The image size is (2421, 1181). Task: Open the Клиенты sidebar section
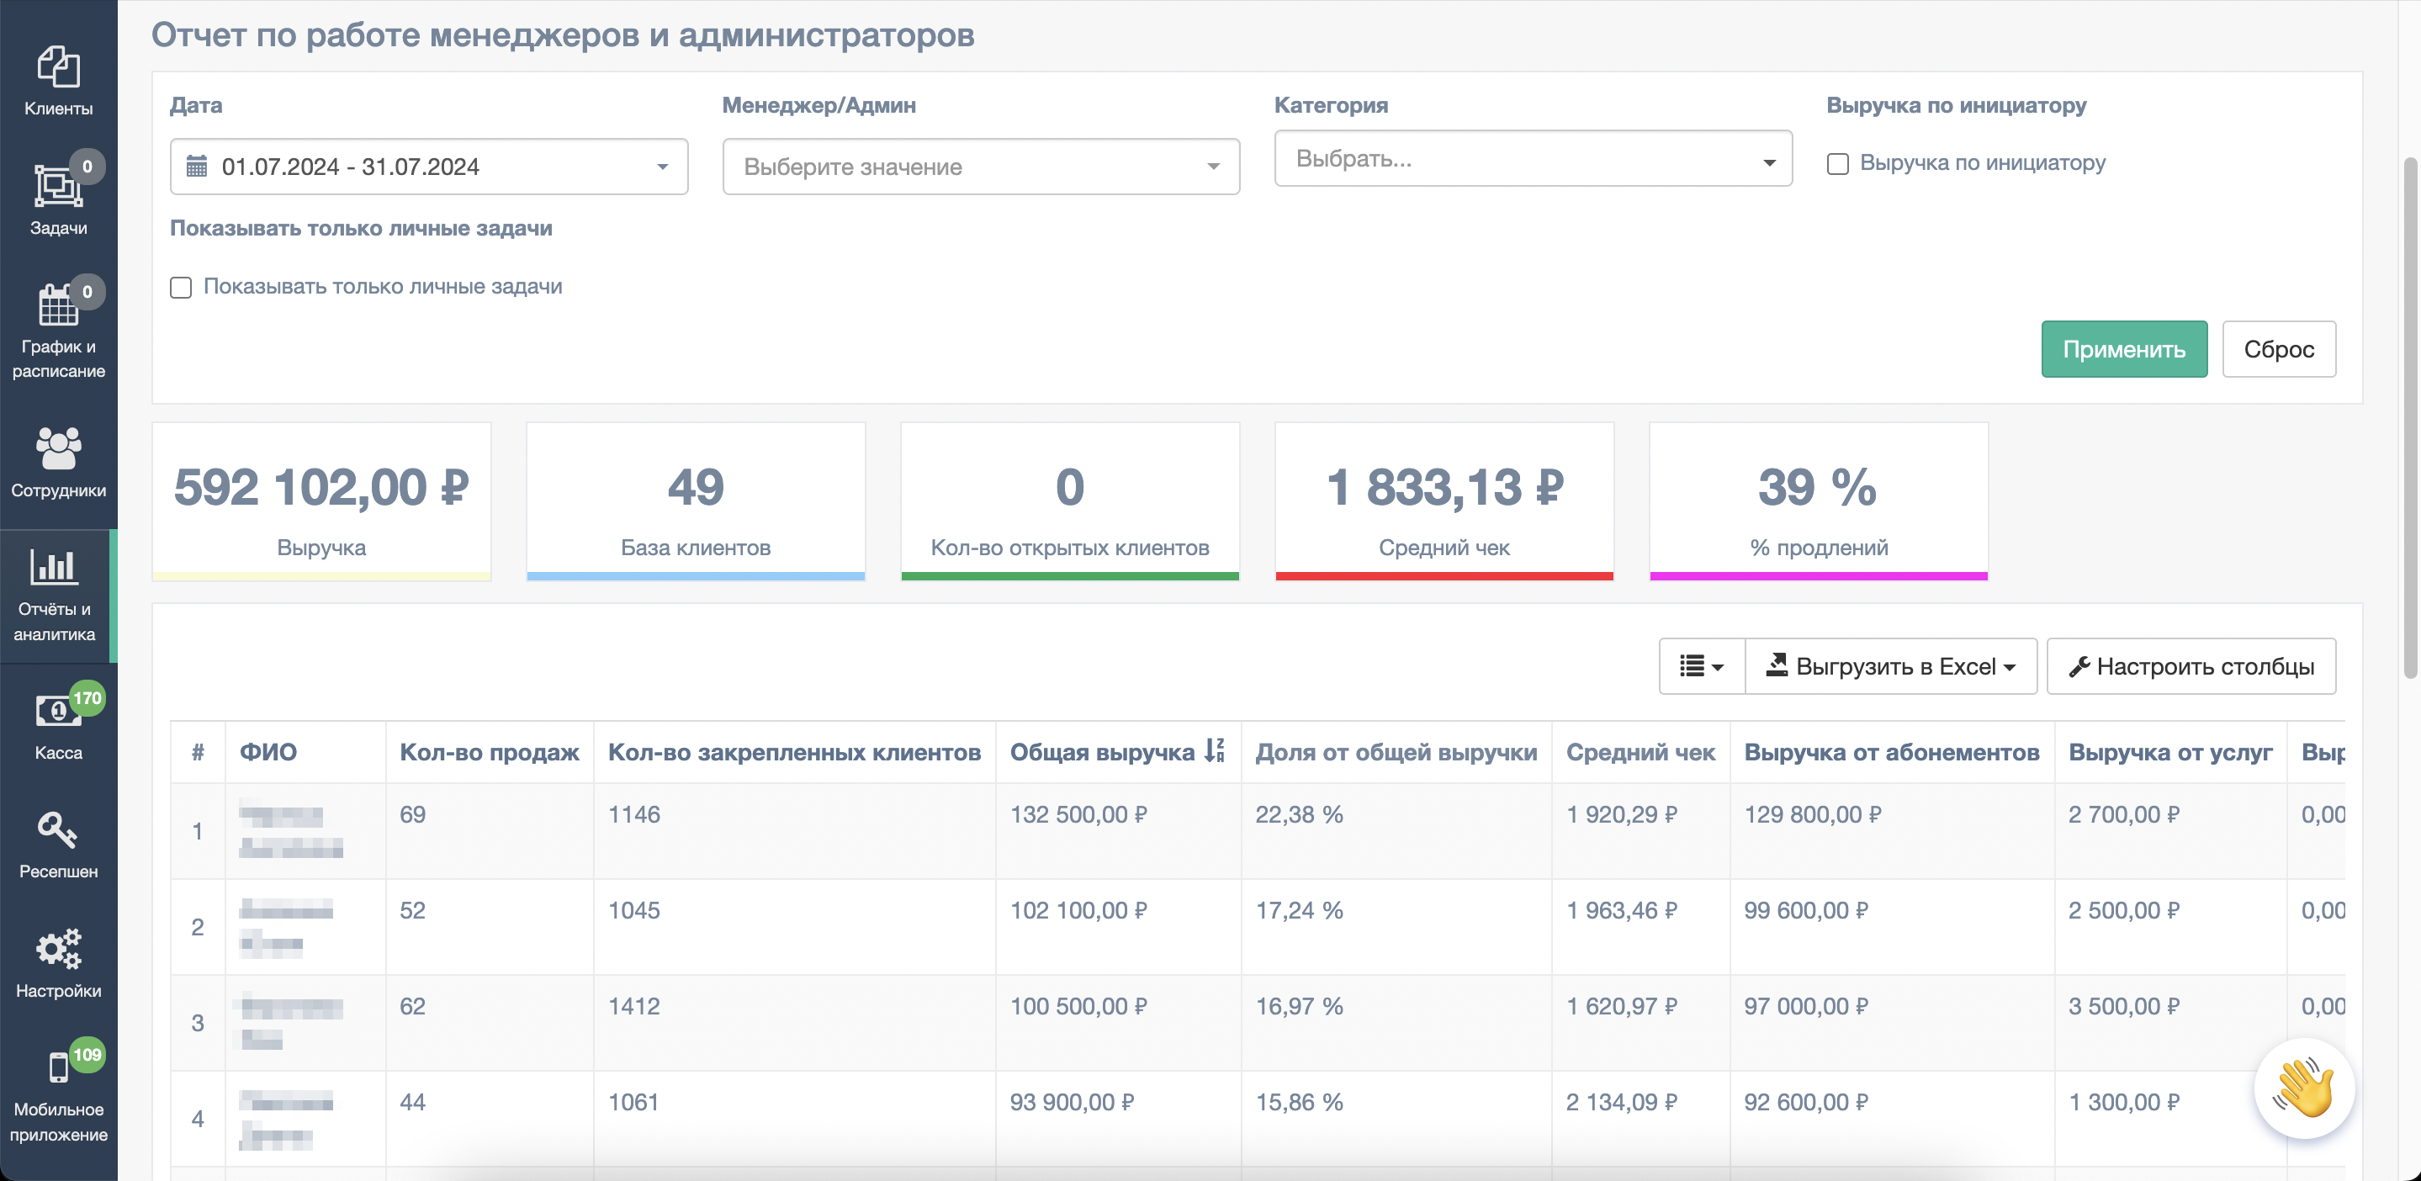[x=58, y=82]
